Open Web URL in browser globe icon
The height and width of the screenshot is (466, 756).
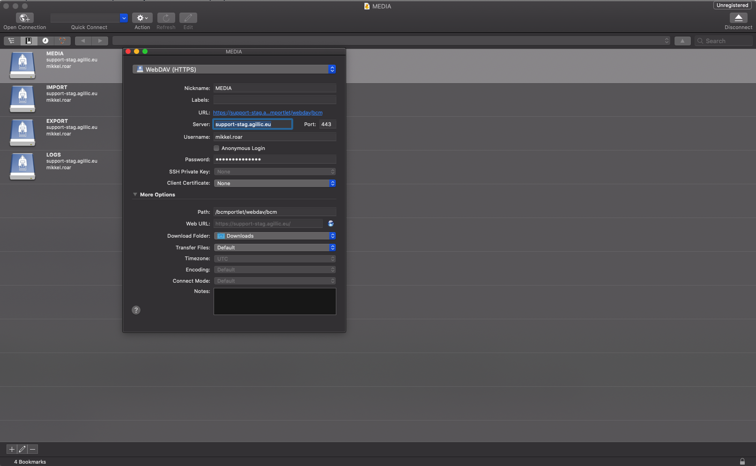[x=331, y=224]
